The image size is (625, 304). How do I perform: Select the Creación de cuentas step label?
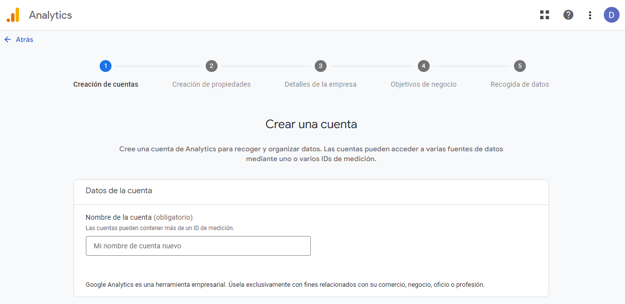click(x=105, y=84)
